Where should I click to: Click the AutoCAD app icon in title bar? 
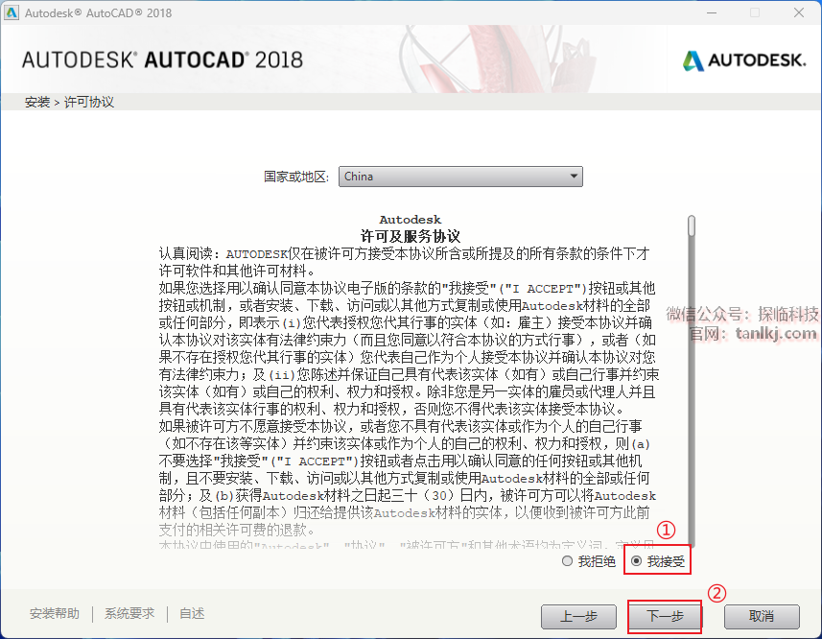pos(11,12)
